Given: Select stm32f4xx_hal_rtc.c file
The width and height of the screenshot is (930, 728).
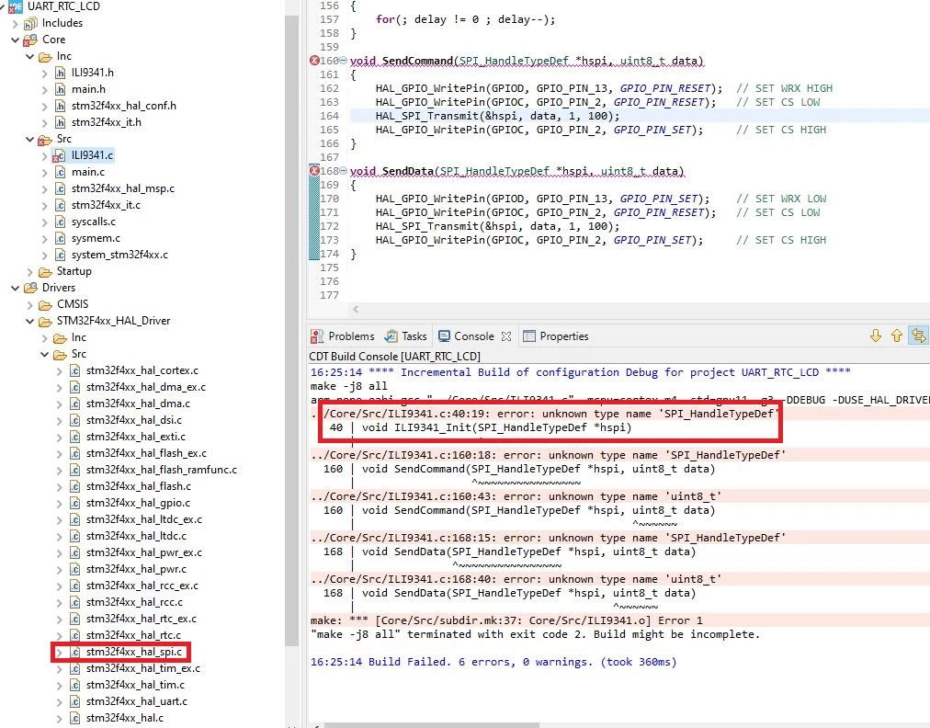Looking at the screenshot, I should tap(133, 635).
